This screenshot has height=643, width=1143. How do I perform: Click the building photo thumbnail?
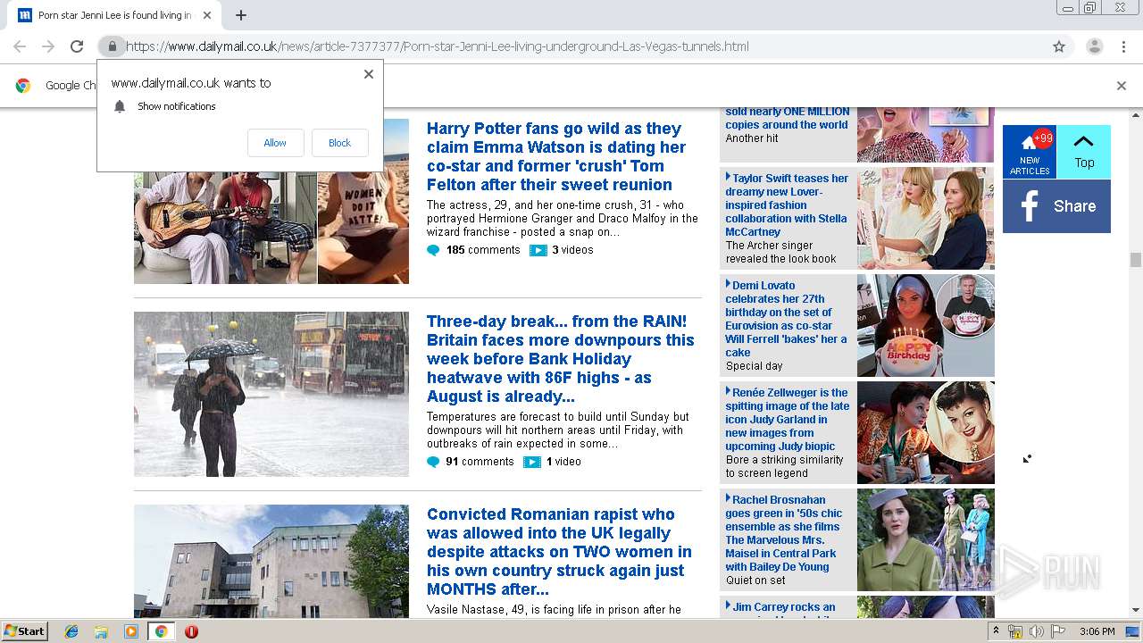[271, 561]
